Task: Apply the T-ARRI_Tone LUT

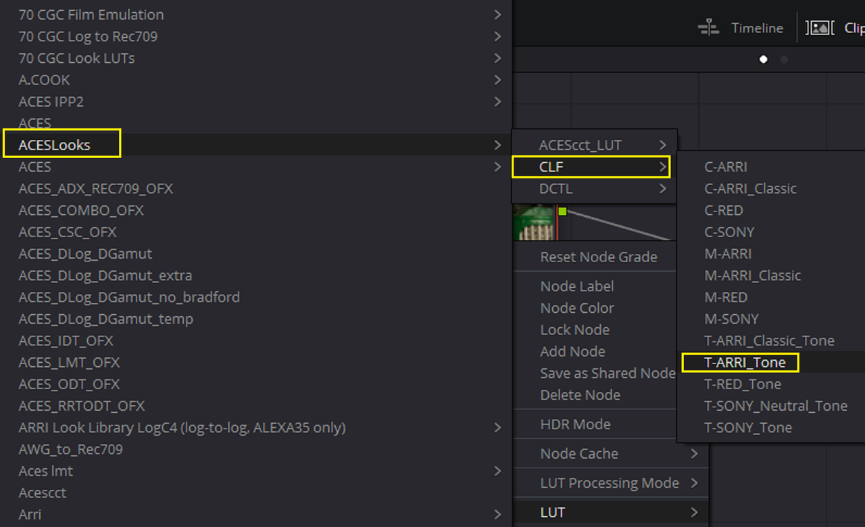Action: 771,362
